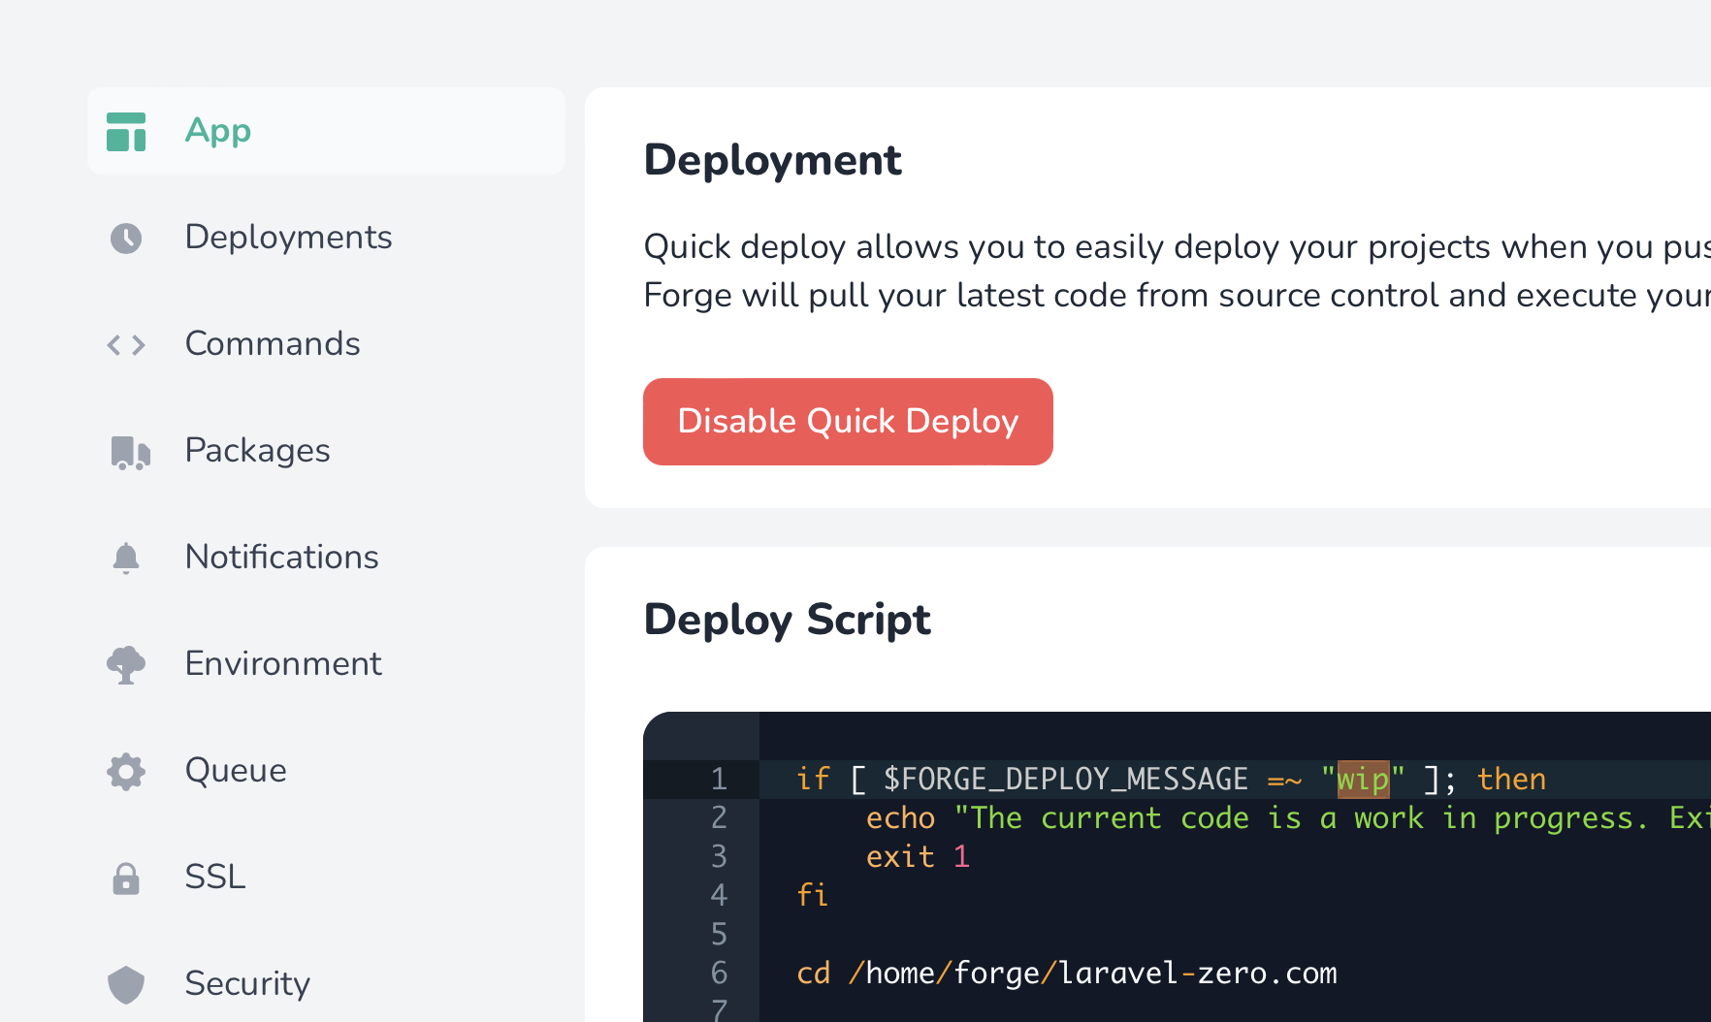
Task: Open the Deployments section
Action: tap(288, 238)
